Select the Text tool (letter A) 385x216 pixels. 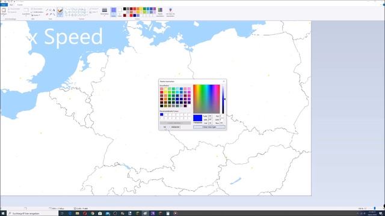(x=54, y=10)
